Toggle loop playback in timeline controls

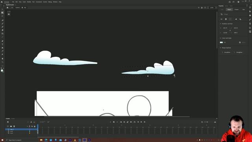point(135,122)
